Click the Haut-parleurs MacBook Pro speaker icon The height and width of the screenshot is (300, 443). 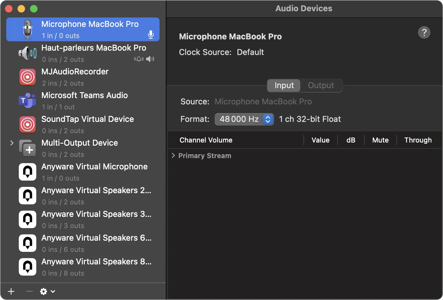coord(28,53)
